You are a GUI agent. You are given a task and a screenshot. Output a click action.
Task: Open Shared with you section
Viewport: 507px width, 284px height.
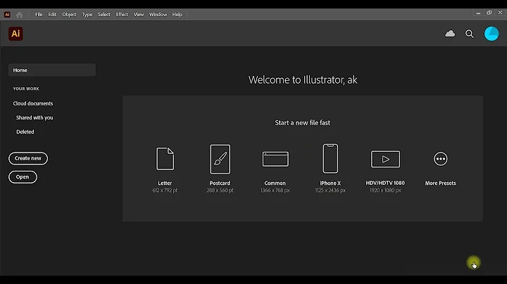tap(35, 117)
